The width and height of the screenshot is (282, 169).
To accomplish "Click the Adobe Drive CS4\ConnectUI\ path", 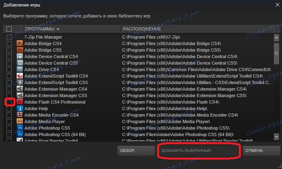I will click(197, 69).
